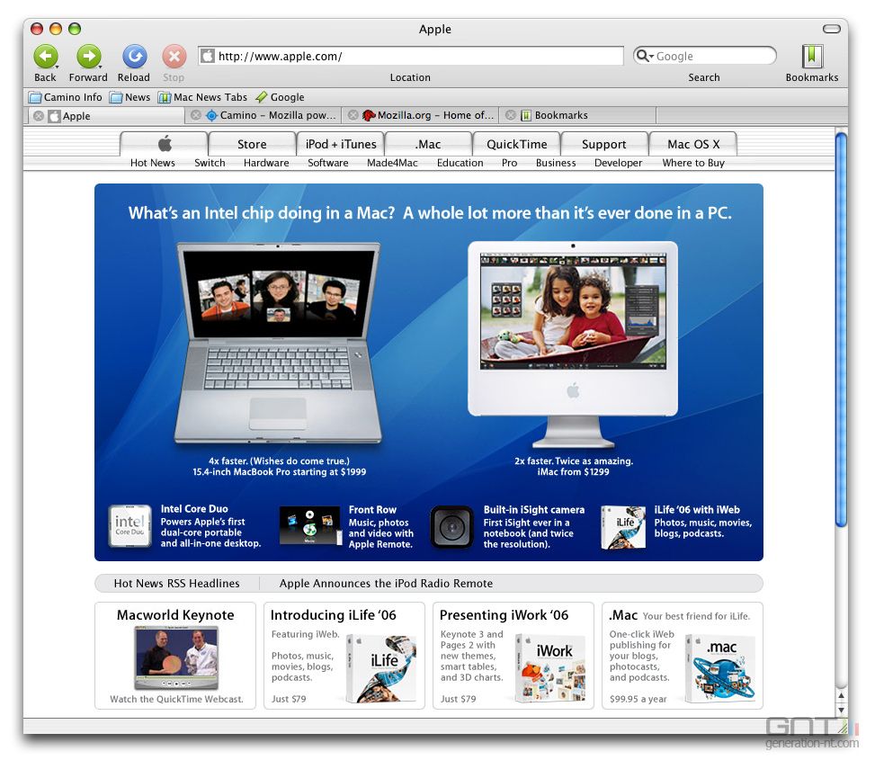Click the Switch subnav link

pyautogui.click(x=210, y=163)
